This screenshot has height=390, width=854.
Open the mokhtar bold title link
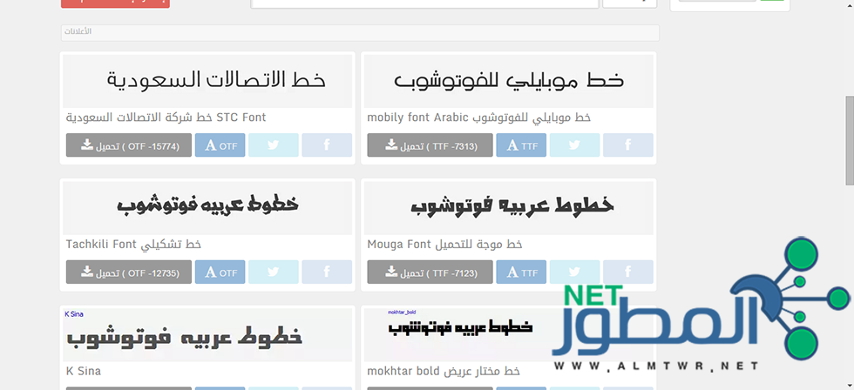[x=444, y=371]
